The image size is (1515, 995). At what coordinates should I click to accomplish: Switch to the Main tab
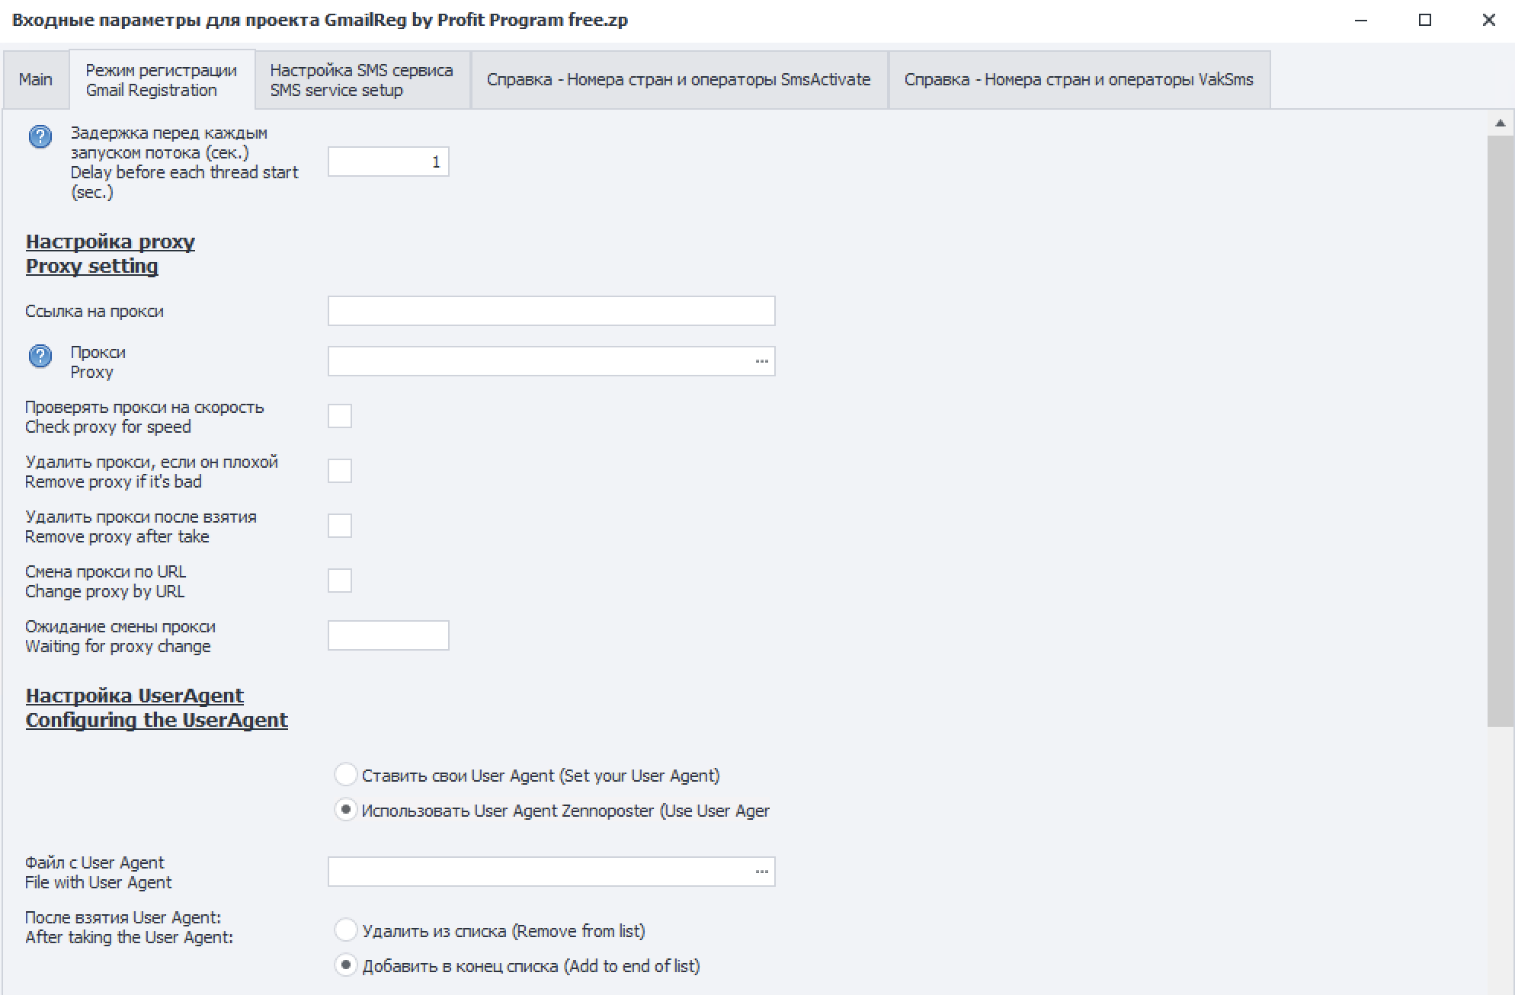(35, 80)
